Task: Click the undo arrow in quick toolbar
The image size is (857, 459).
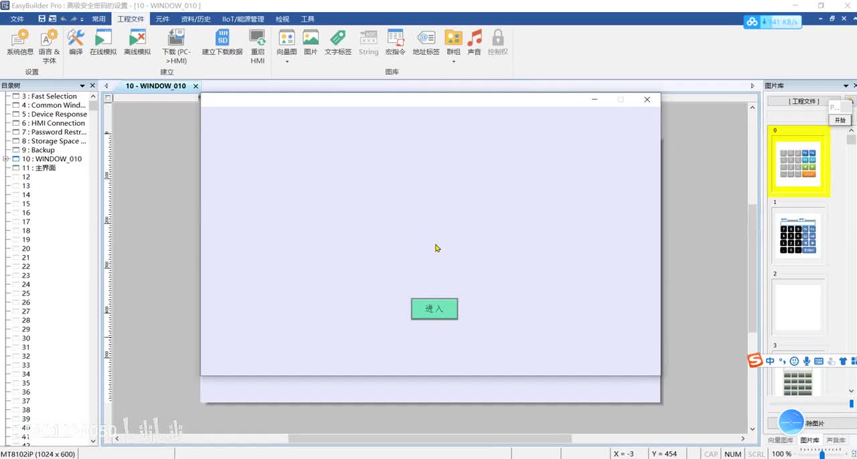Action: (x=64, y=19)
